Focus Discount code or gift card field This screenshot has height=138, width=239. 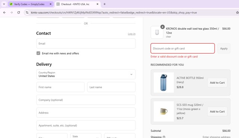(x=183, y=48)
